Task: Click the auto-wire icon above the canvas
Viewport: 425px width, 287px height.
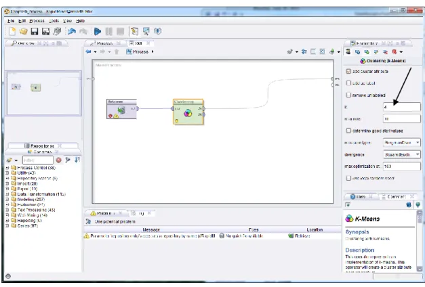Action: point(289,51)
